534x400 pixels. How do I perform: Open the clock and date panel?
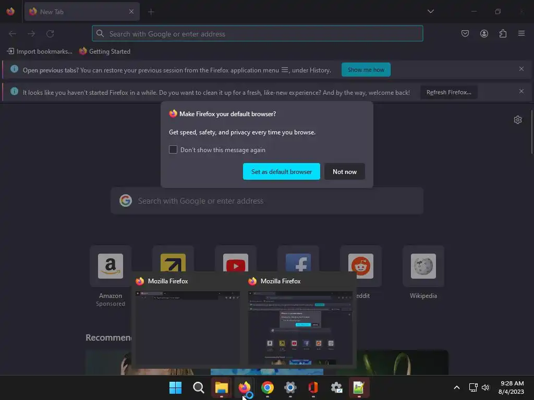(x=511, y=387)
